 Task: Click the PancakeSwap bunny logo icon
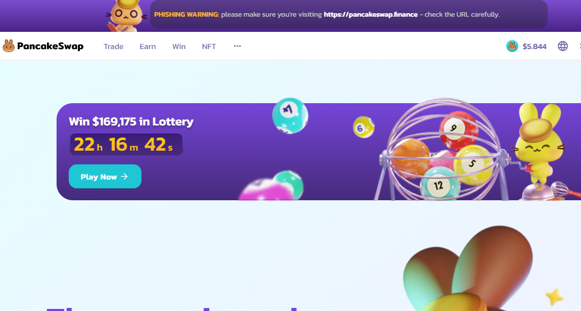click(x=9, y=46)
